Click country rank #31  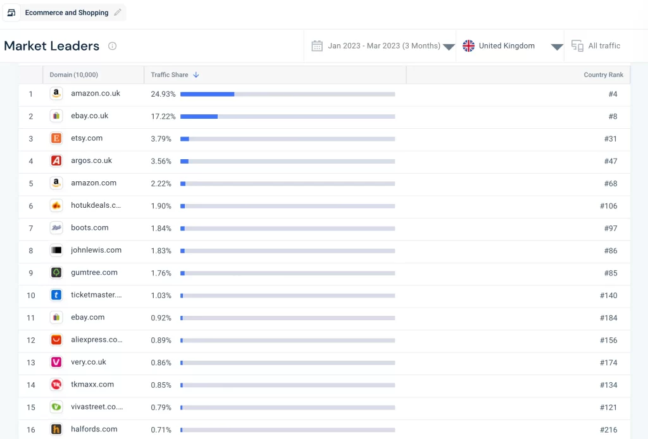coord(611,138)
